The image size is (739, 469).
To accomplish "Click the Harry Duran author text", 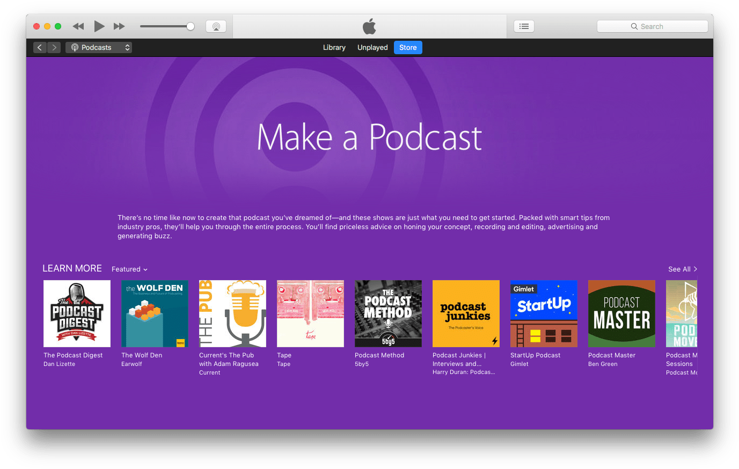I will tap(464, 372).
